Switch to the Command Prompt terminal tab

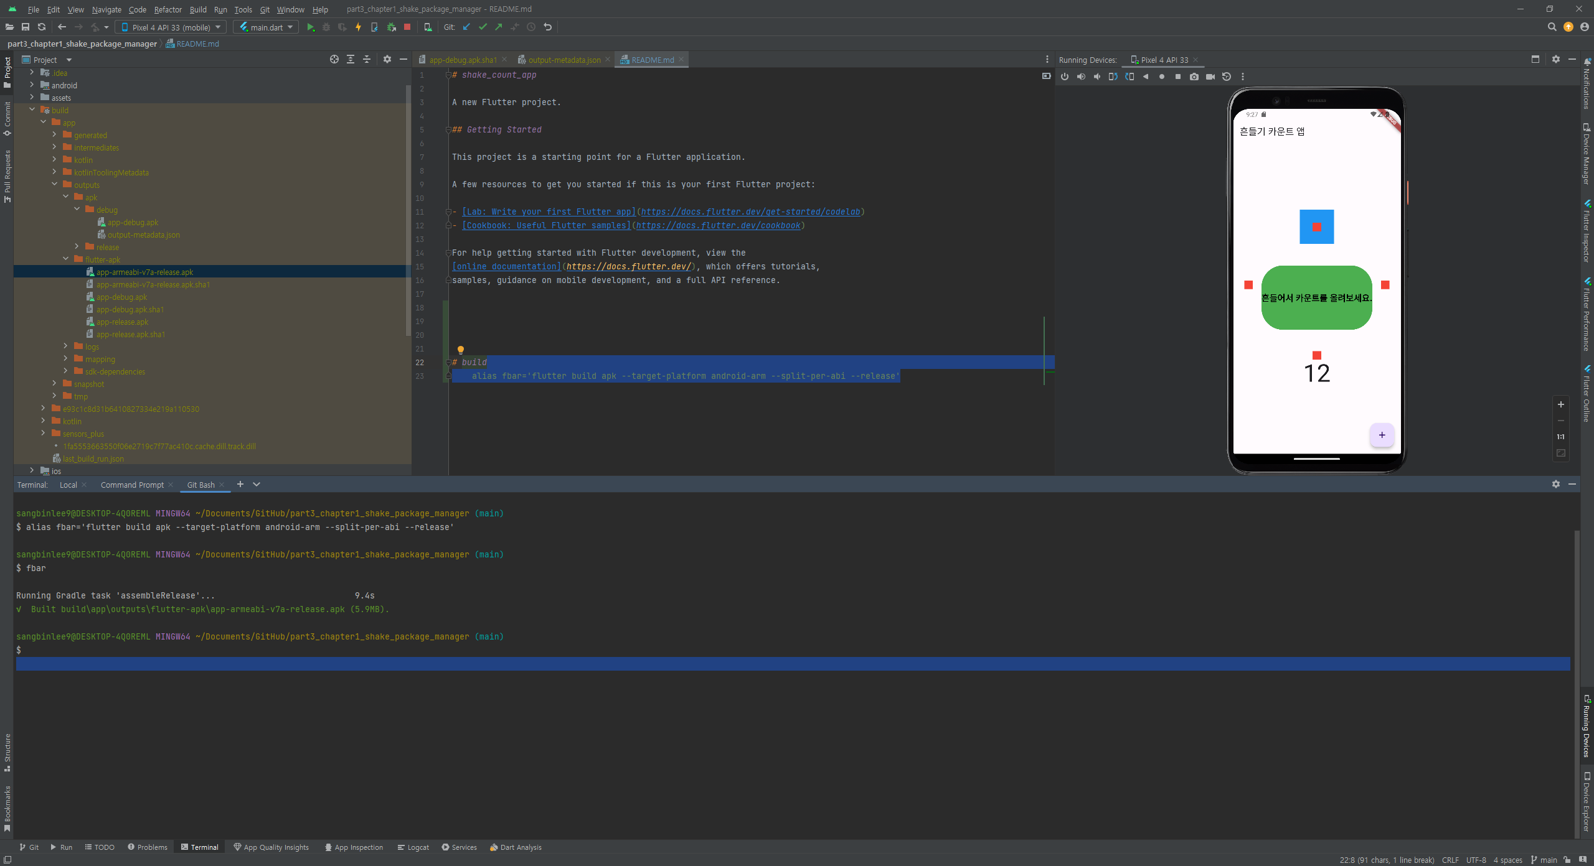(132, 485)
